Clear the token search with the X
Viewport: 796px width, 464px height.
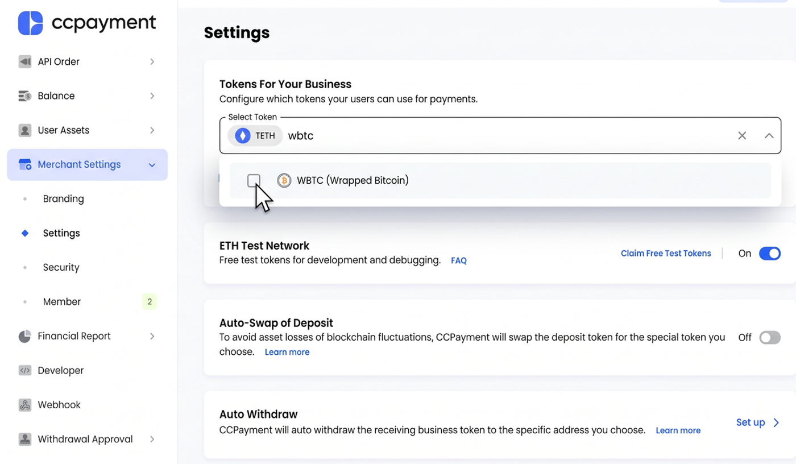(742, 135)
